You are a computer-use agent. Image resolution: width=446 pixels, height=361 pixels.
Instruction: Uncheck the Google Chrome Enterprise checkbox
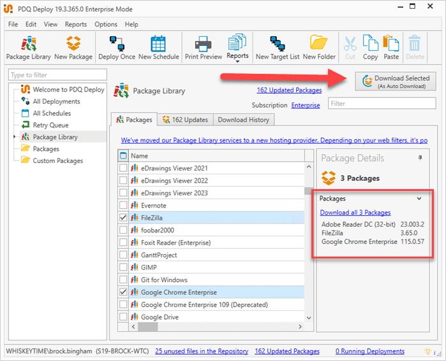[x=123, y=292]
